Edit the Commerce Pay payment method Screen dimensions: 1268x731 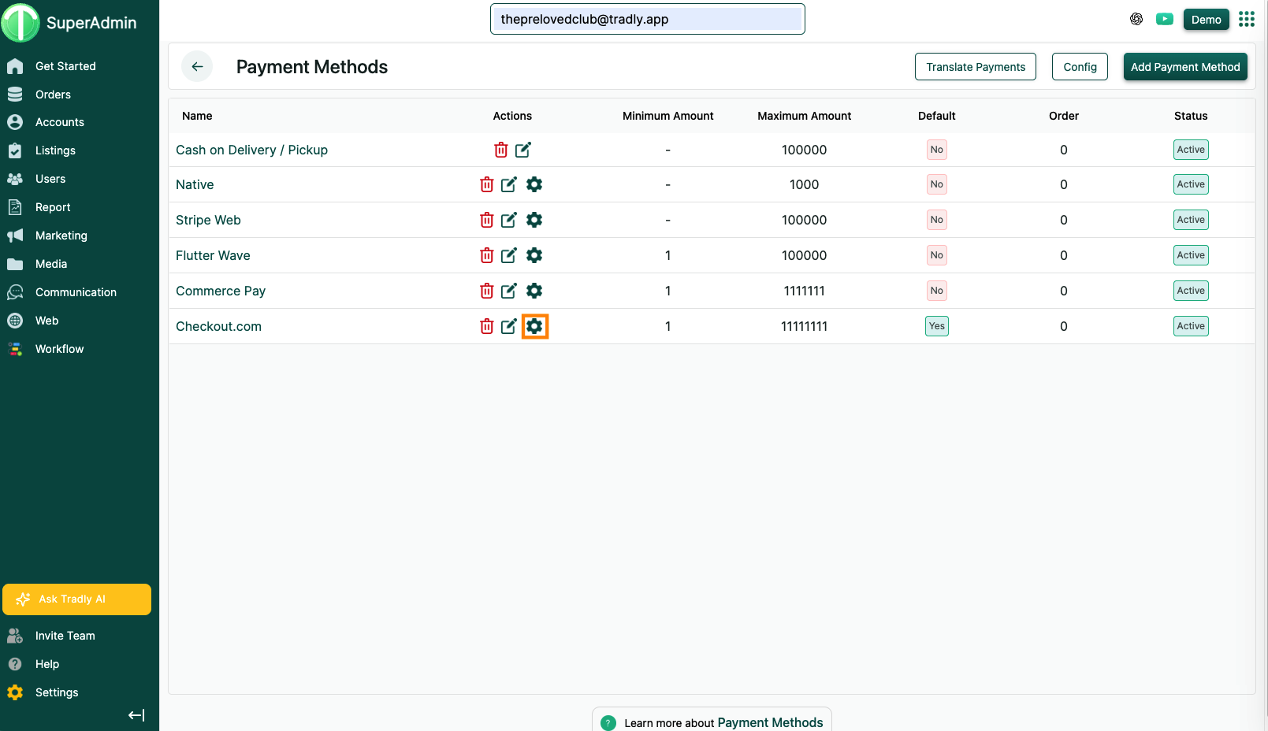click(x=509, y=291)
